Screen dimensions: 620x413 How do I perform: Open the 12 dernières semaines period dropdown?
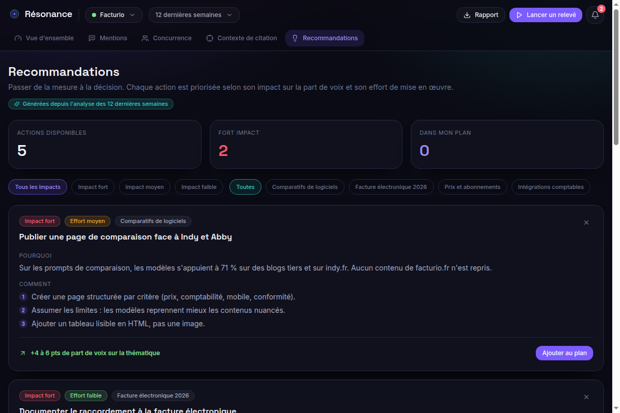pos(194,15)
